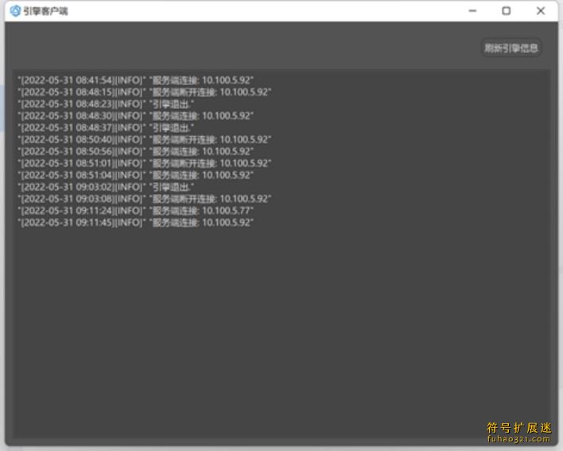Select the 08:48:15 server disconnect log entry
This screenshot has width=563, height=451.
[x=144, y=92]
